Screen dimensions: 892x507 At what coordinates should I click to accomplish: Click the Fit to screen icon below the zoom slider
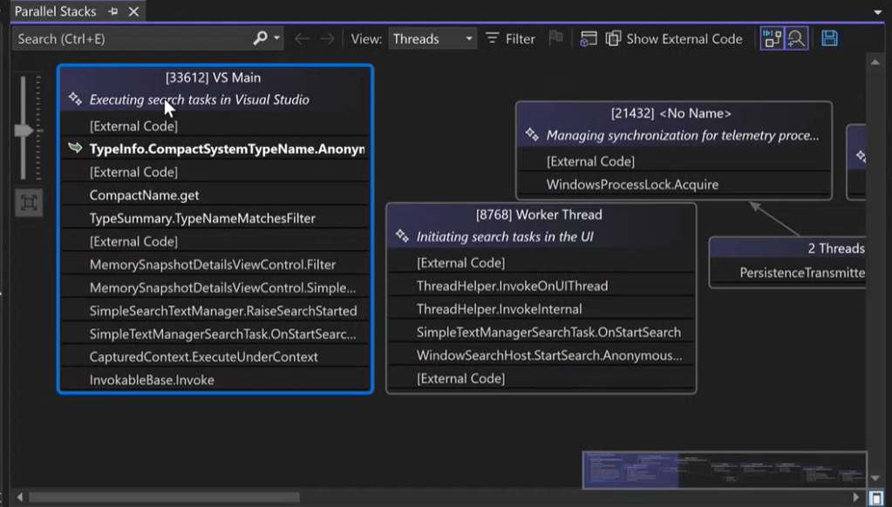click(29, 203)
